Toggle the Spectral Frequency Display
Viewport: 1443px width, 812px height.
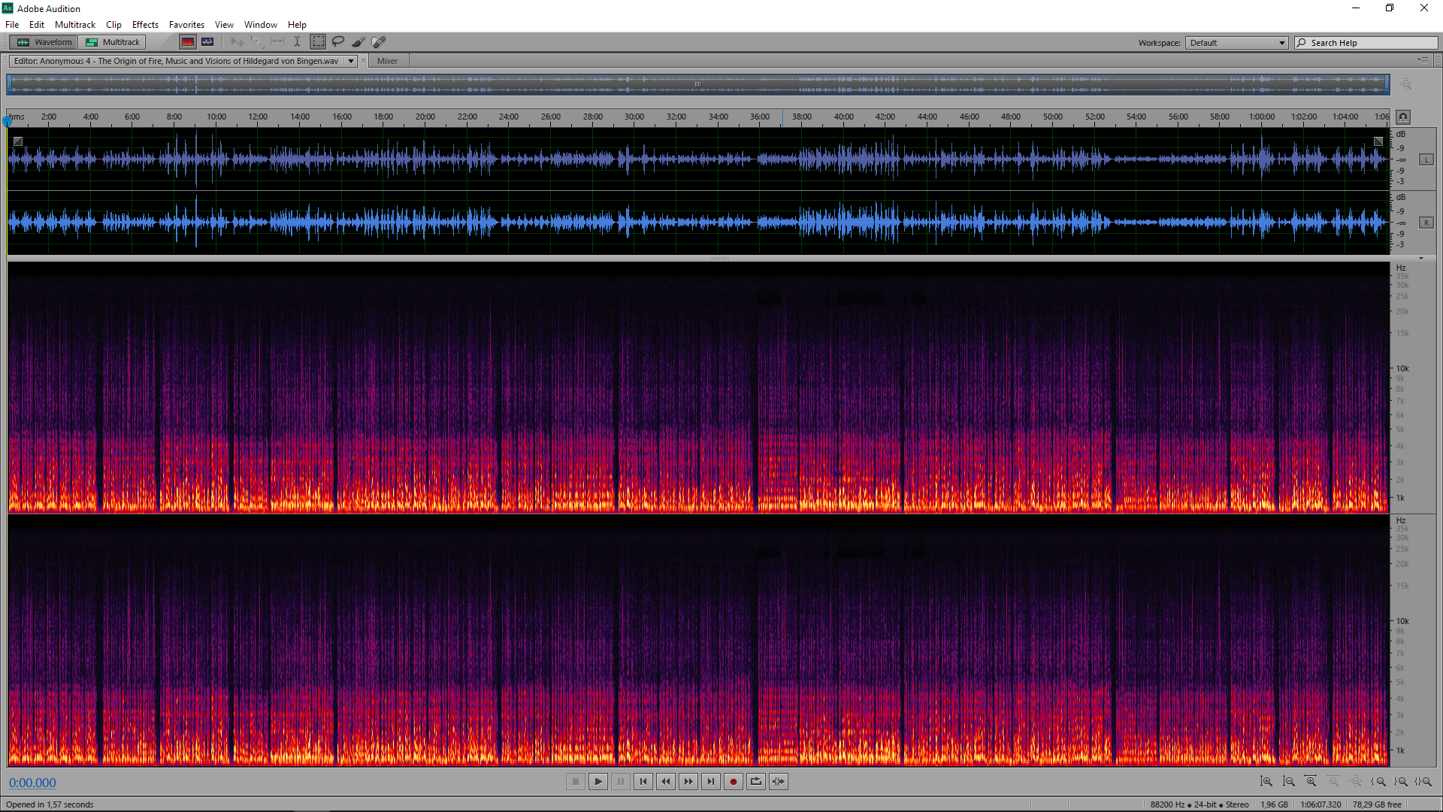(188, 42)
